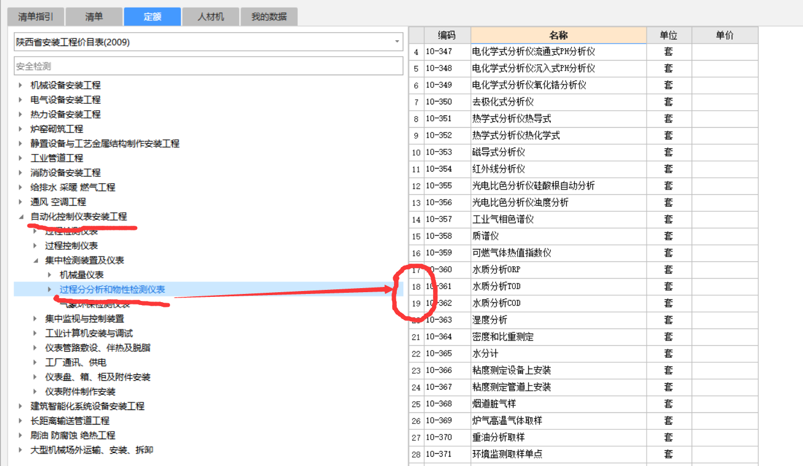The height and width of the screenshot is (466, 803).
Task: Select 工厂通讯、供电 in the tree
Action: [76, 362]
